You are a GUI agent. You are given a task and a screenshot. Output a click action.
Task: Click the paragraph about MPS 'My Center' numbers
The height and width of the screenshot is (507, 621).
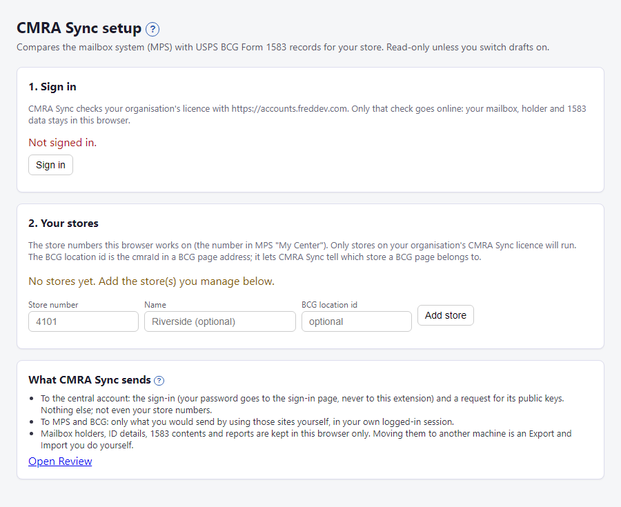[x=302, y=251]
